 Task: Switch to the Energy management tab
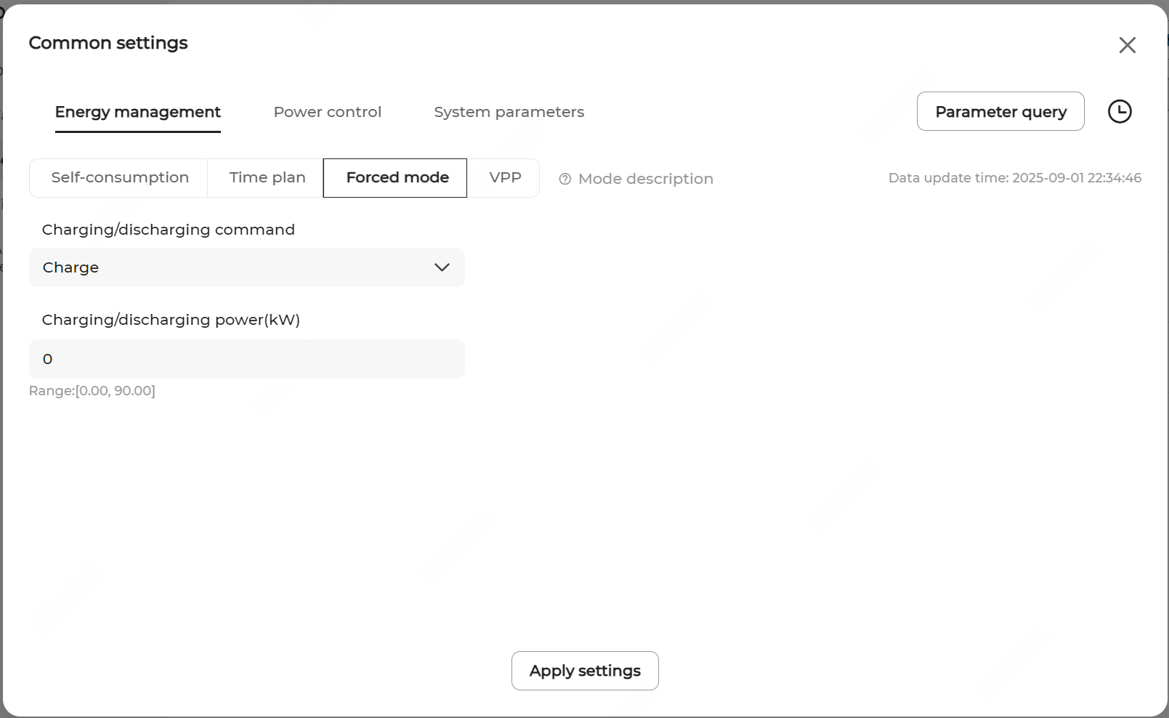coord(137,112)
